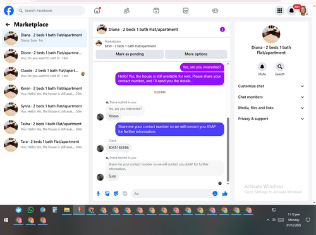Open the purple conversation info icon
This screenshot has width=316, height=235.
tap(222, 30)
